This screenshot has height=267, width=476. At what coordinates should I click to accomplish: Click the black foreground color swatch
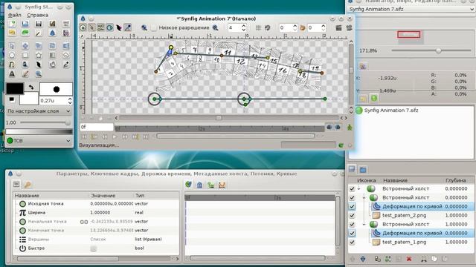[15, 89]
